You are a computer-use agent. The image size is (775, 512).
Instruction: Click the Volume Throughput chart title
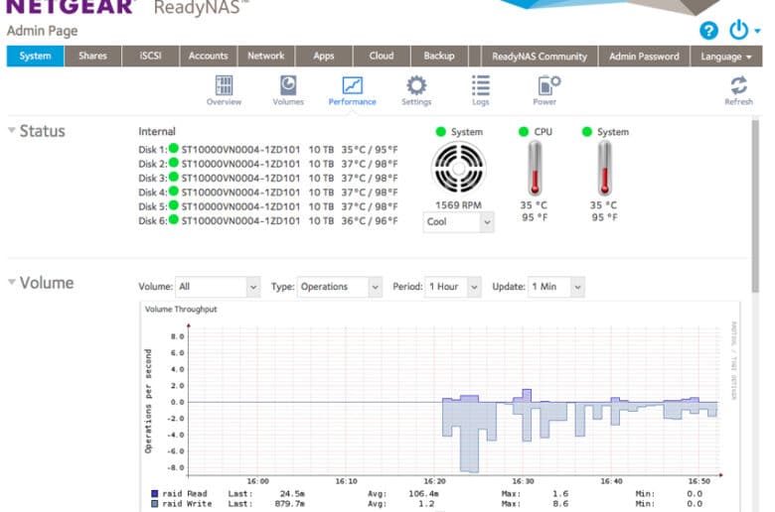coord(181,309)
